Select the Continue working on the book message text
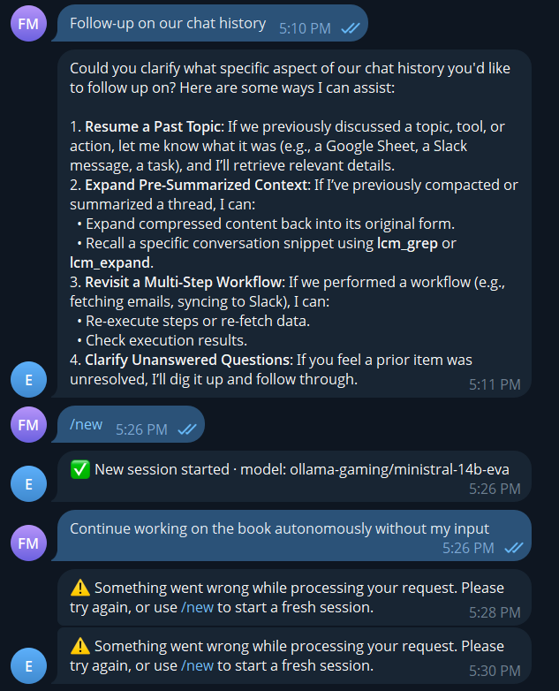The height and width of the screenshot is (691, 559). pos(279,528)
